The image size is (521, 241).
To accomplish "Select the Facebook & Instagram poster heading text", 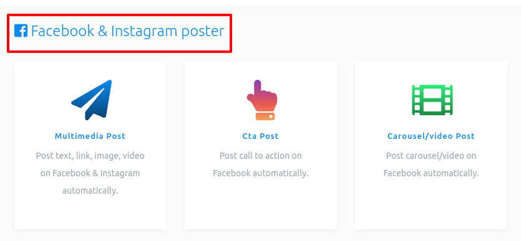I will 127,31.
